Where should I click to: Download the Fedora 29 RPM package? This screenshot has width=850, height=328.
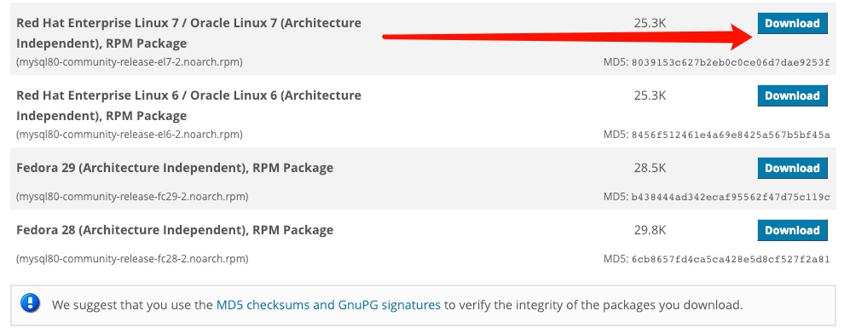pyautogui.click(x=792, y=168)
